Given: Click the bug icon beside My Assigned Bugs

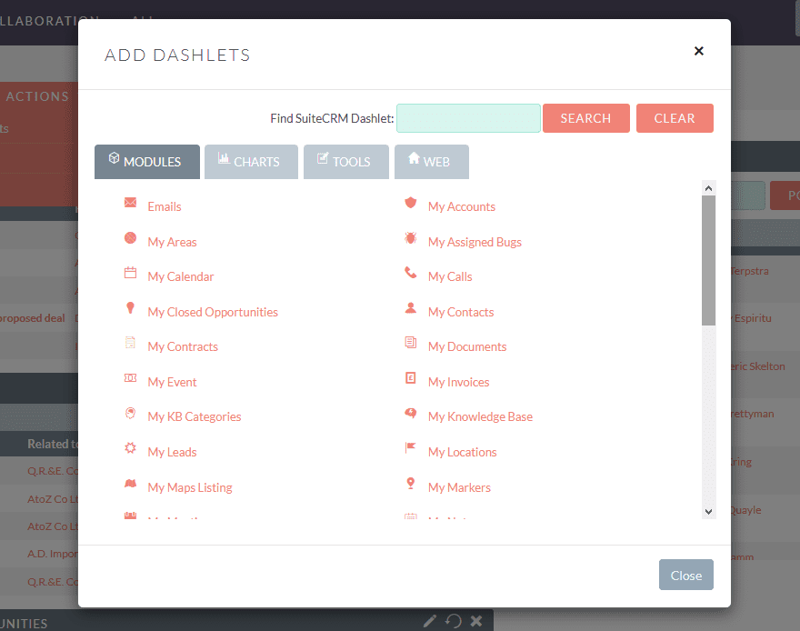Looking at the screenshot, I should 411,237.
